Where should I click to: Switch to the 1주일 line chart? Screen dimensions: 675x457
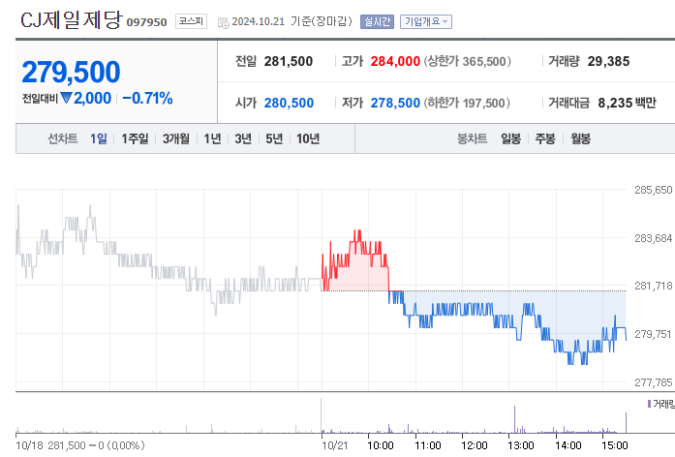click(x=135, y=138)
